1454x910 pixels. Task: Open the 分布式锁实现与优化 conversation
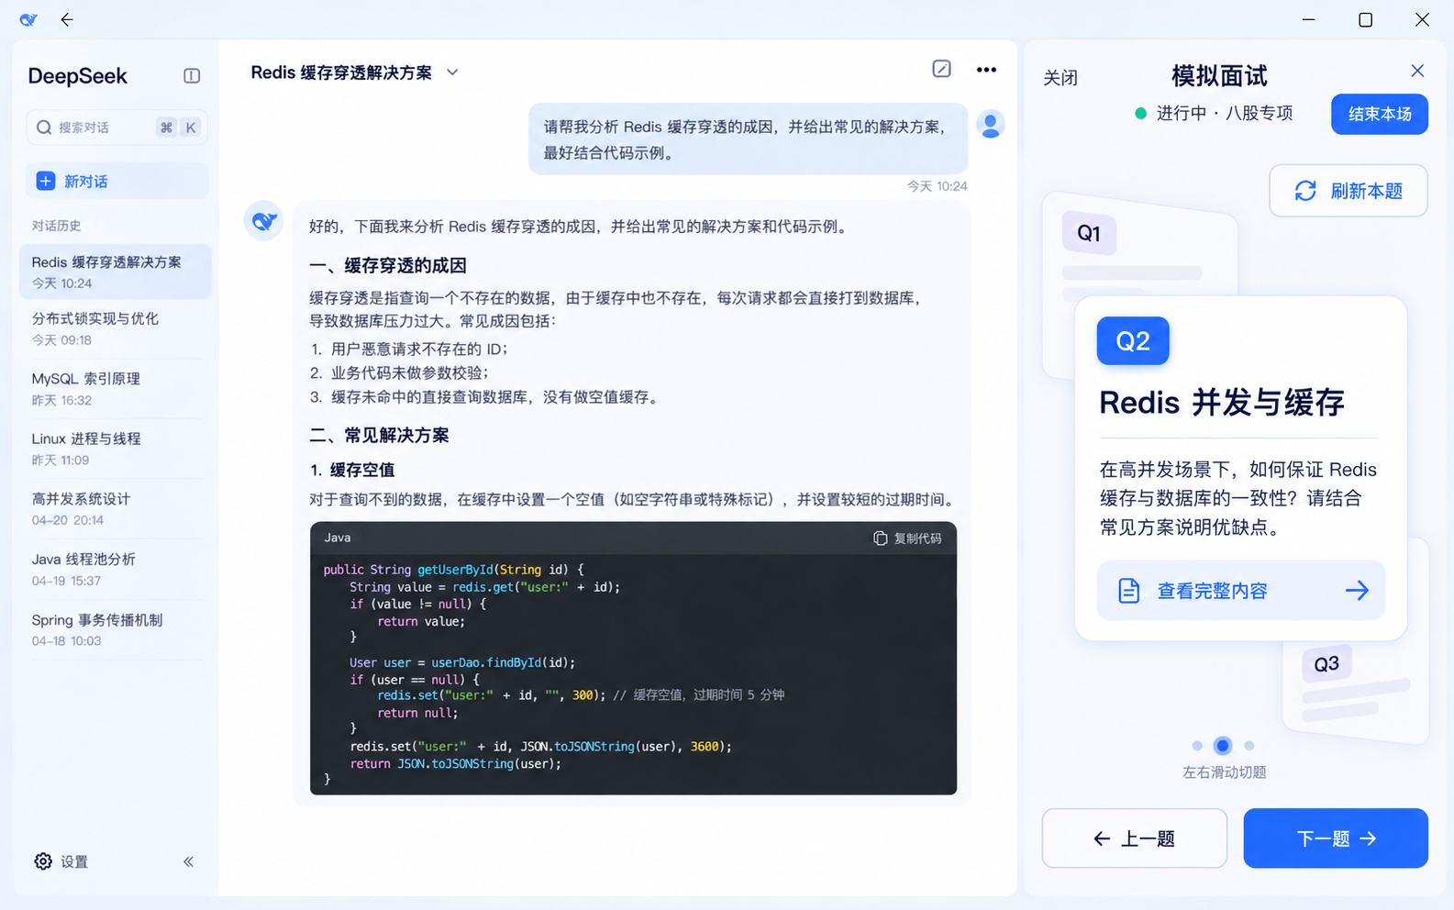point(116,328)
